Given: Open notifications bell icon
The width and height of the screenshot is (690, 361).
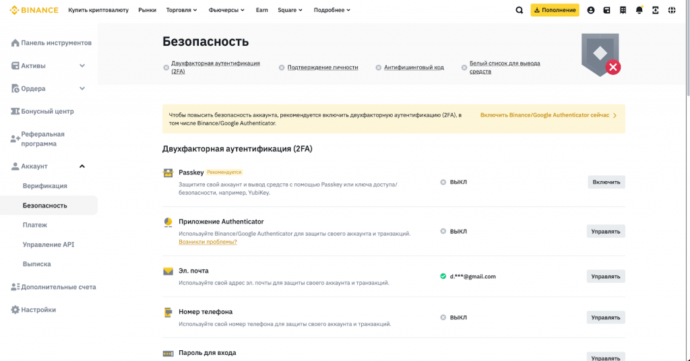Looking at the screenshot, I should (x=639, y=10).
